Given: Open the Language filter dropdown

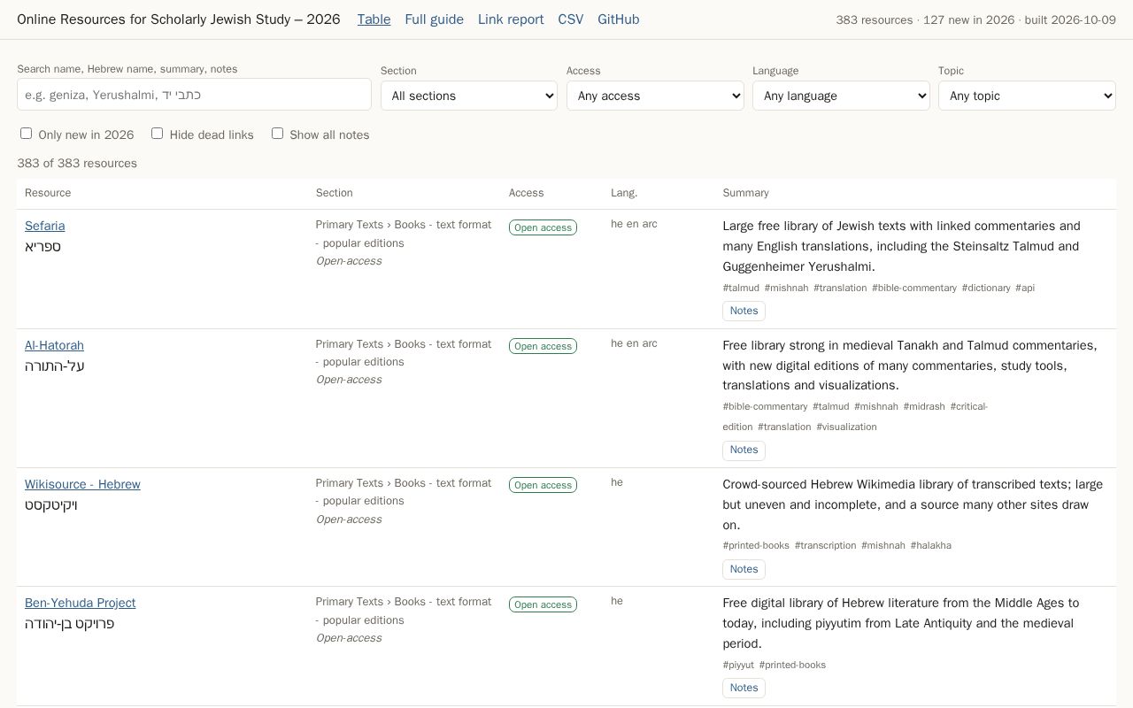Looking at the screenshot, I should 841,96.
